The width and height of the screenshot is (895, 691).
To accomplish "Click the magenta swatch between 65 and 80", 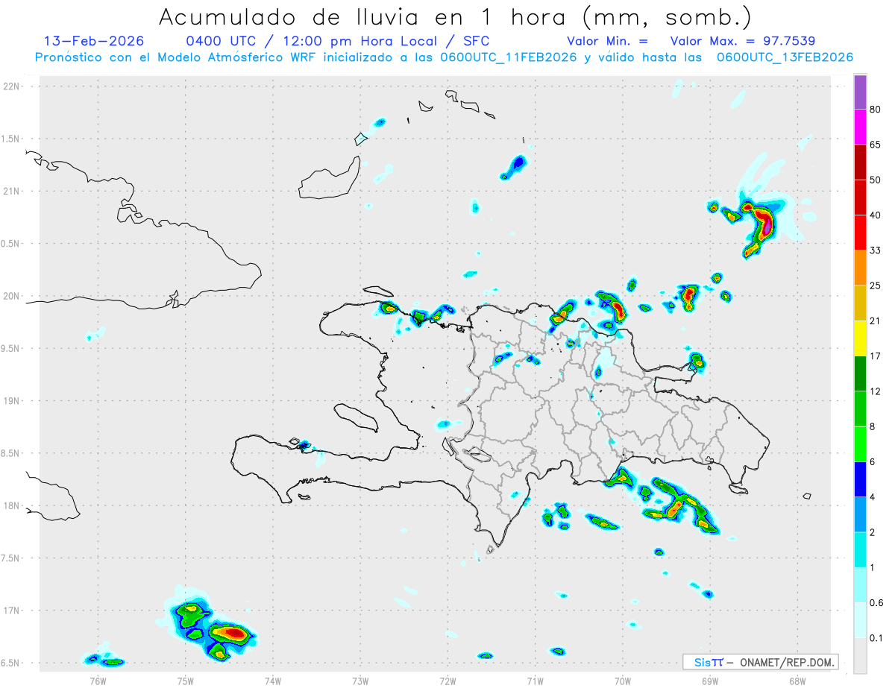I will [860, 127].
